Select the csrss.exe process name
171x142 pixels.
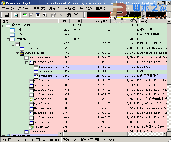[x=33, y=48]
